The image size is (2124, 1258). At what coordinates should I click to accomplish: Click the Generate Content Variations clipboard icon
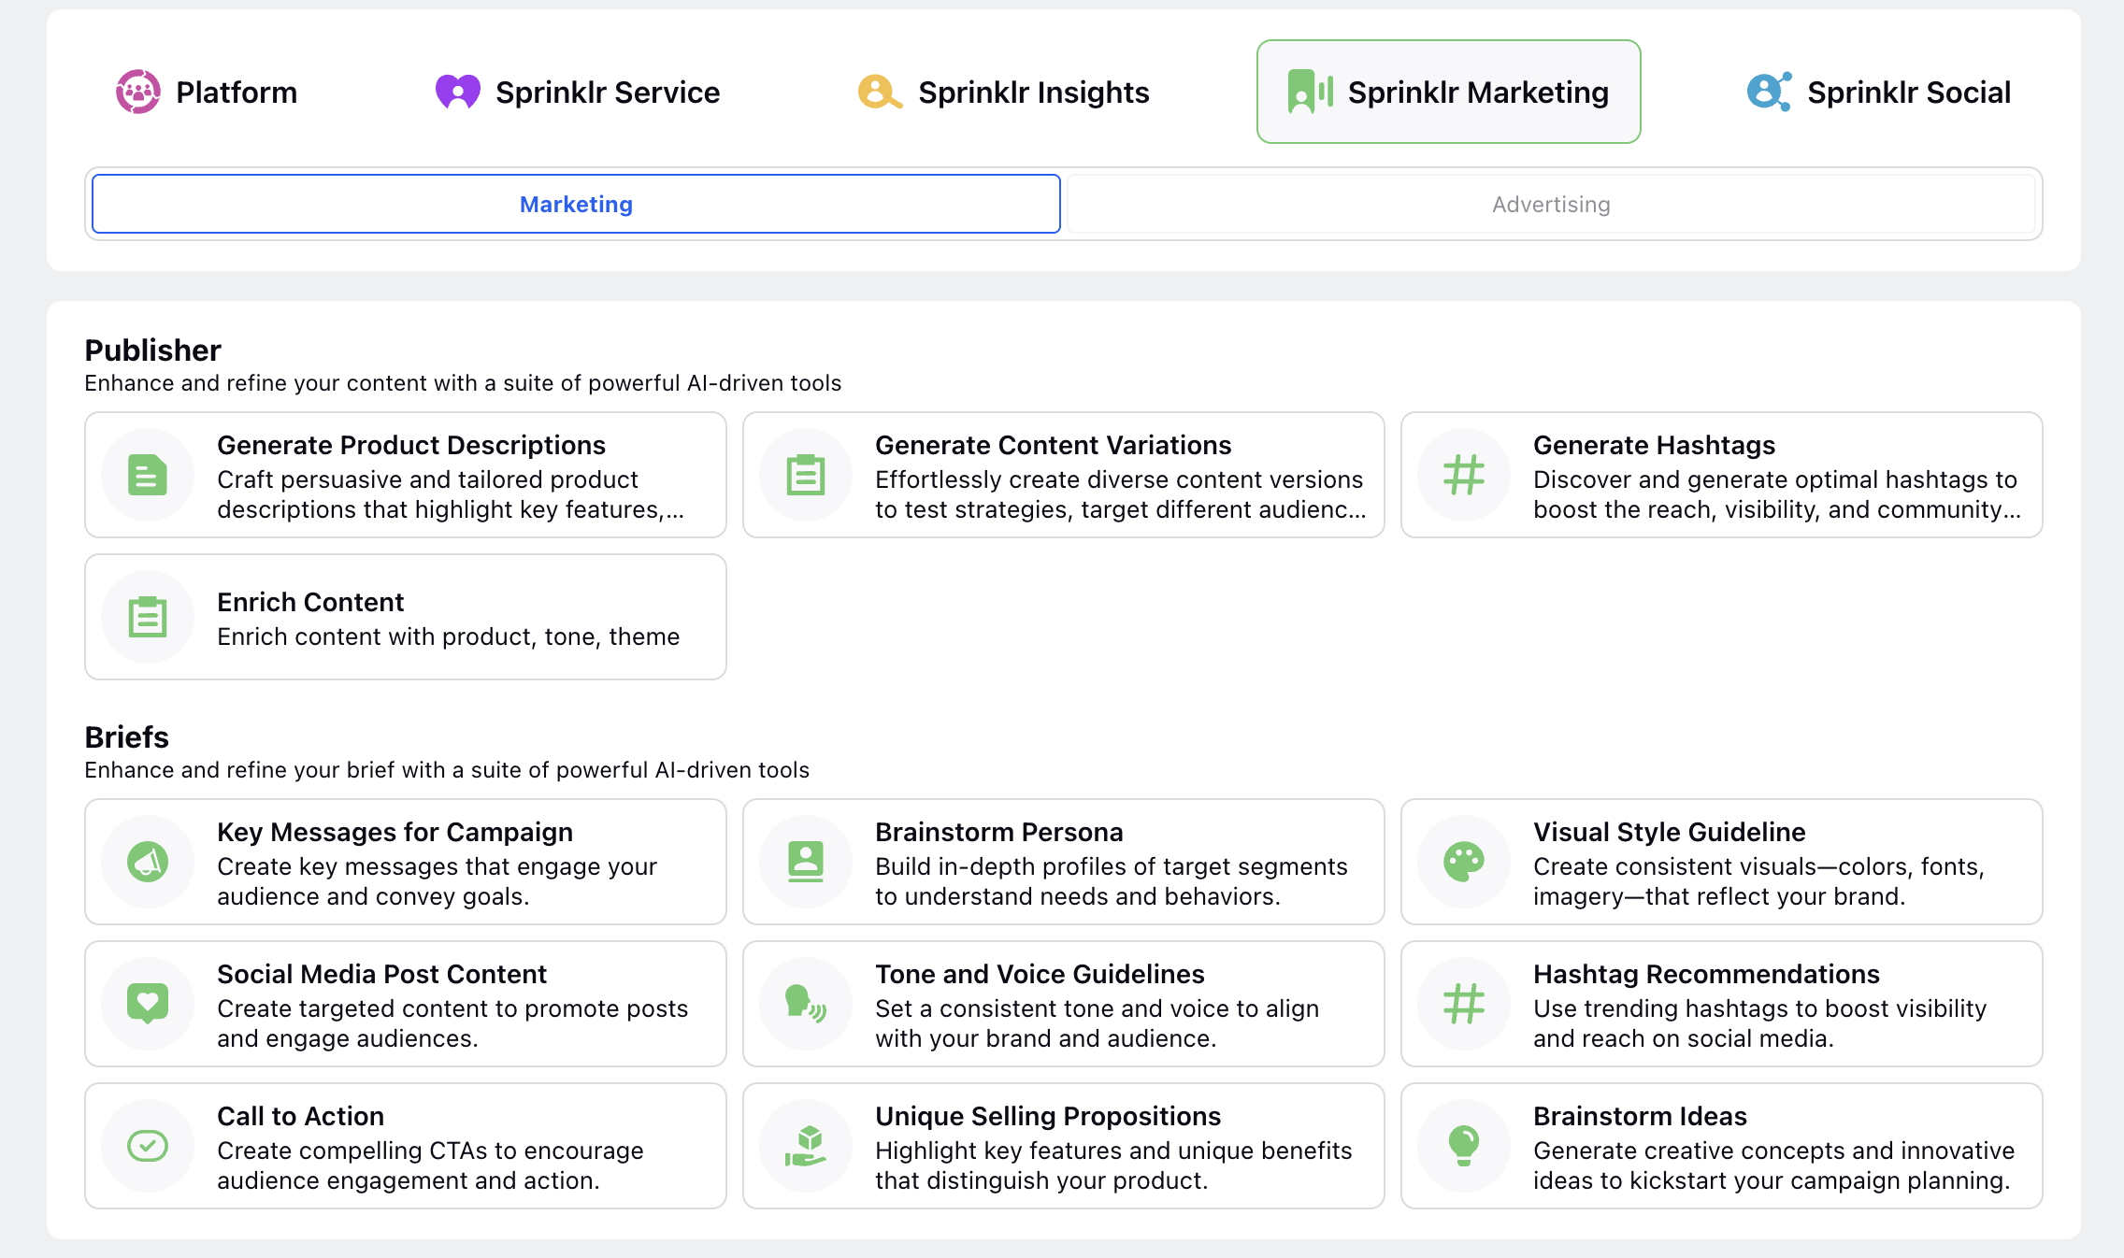coord(806,475)
